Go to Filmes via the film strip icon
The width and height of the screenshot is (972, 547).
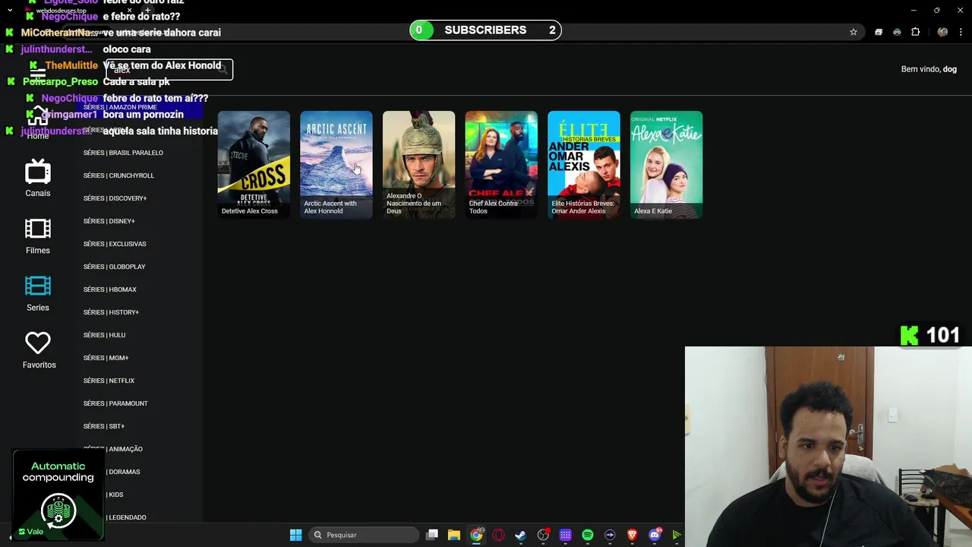pyautogui.click(x=38, y=229)
